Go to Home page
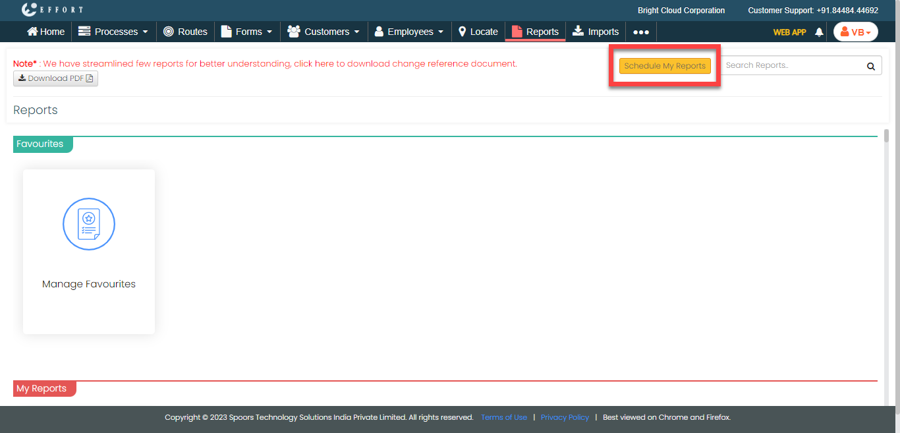The height and width of the screenshot is (433, 900). pos(45,32)
